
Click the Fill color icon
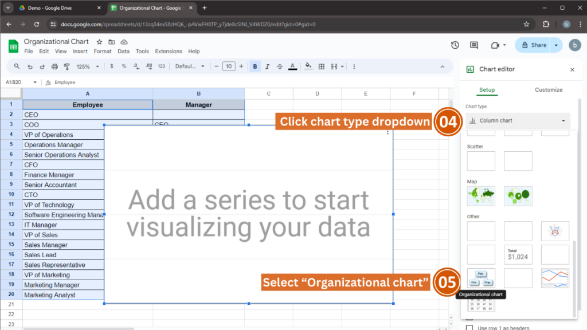[x=308, y=66]
